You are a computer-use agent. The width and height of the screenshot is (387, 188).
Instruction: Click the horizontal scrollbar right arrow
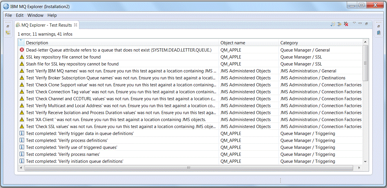359,168
